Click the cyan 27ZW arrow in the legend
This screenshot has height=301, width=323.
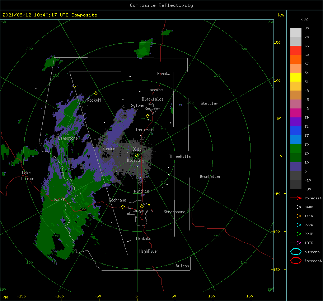(x=296, y=225)
